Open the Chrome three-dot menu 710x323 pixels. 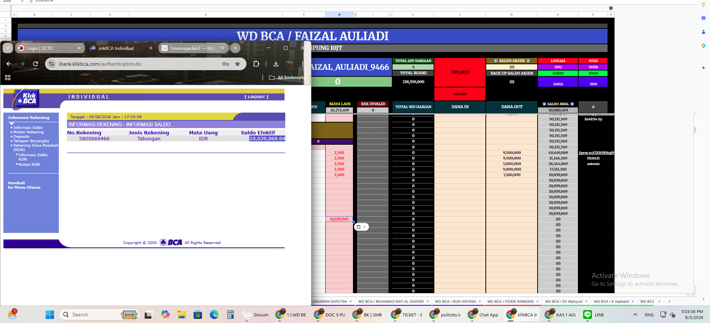[x=303, y=64]
